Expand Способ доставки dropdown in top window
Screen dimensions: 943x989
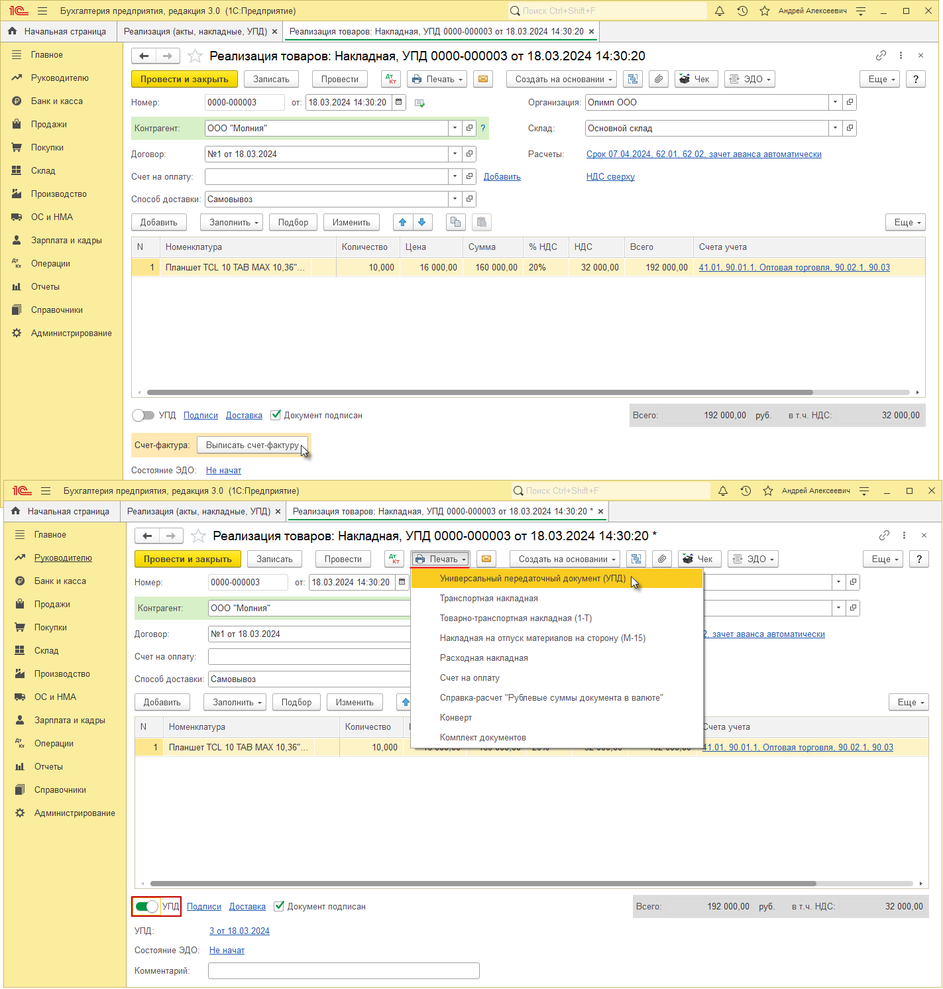click(455, 199)
